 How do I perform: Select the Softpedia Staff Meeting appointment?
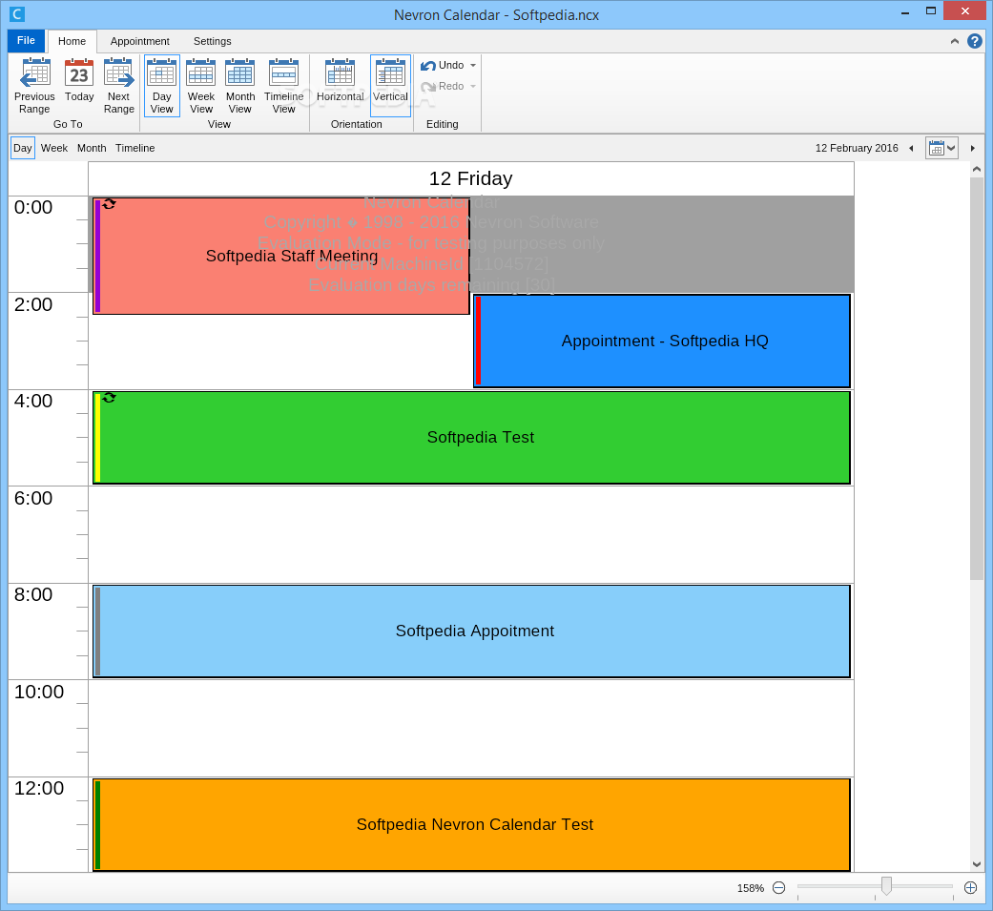point(281,256)
